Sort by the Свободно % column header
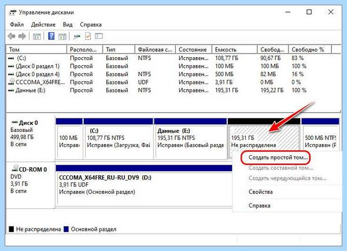This screenshot has height=251, width=347. point(310,49)
